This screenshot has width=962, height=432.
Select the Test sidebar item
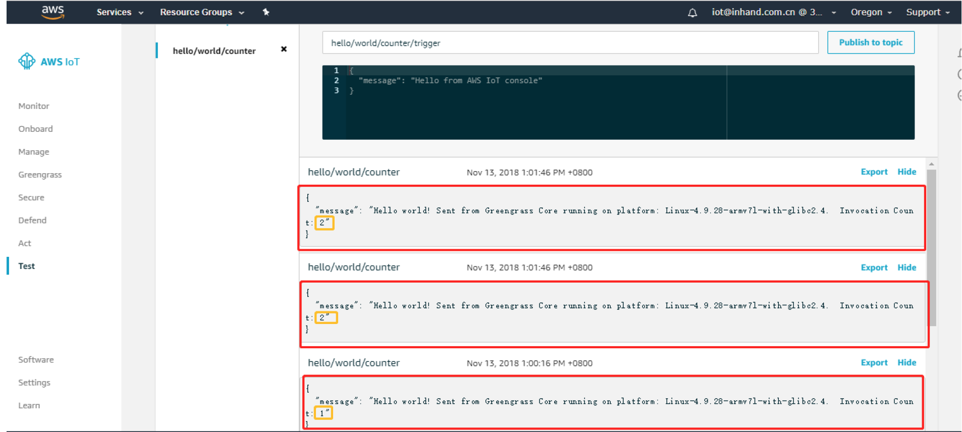27,266
